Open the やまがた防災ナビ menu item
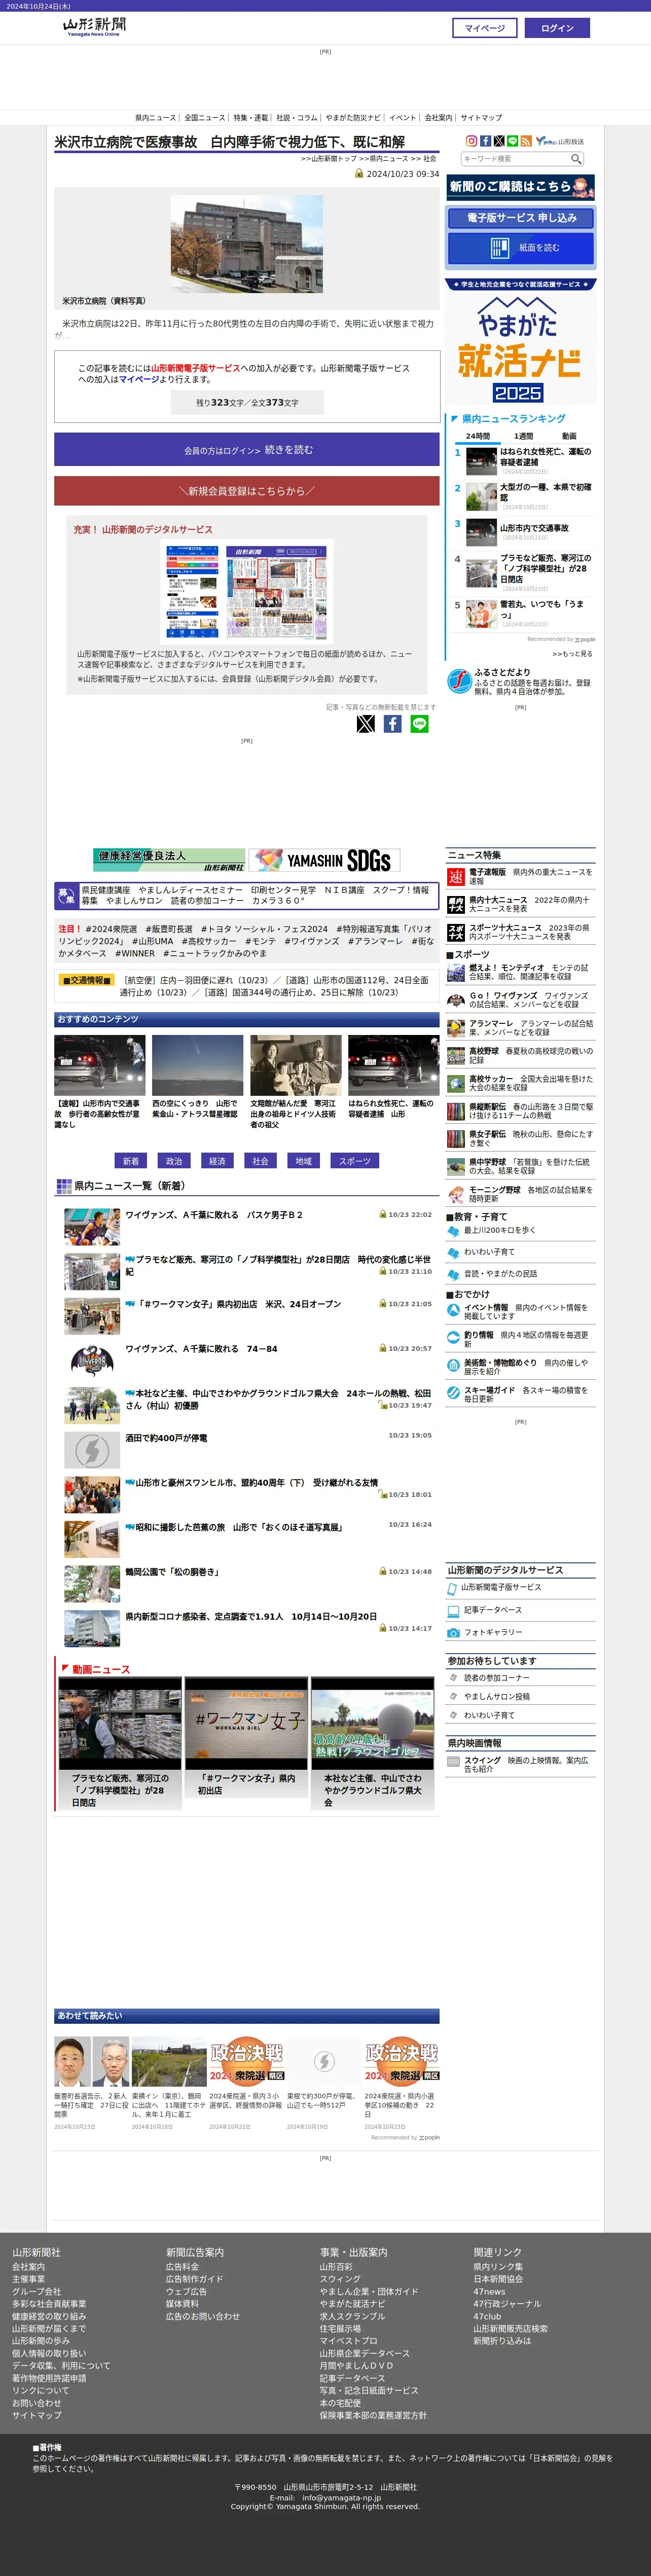 click(353, 118)
